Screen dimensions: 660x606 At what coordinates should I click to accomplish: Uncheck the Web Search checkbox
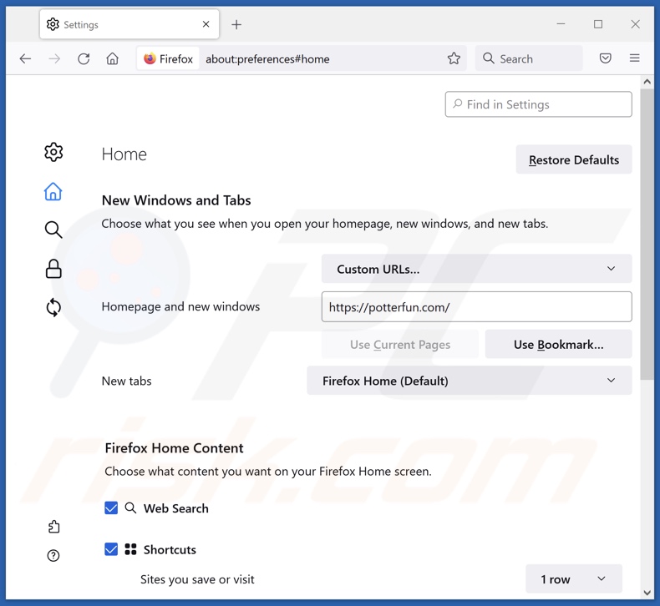click(x=111, y=508)
